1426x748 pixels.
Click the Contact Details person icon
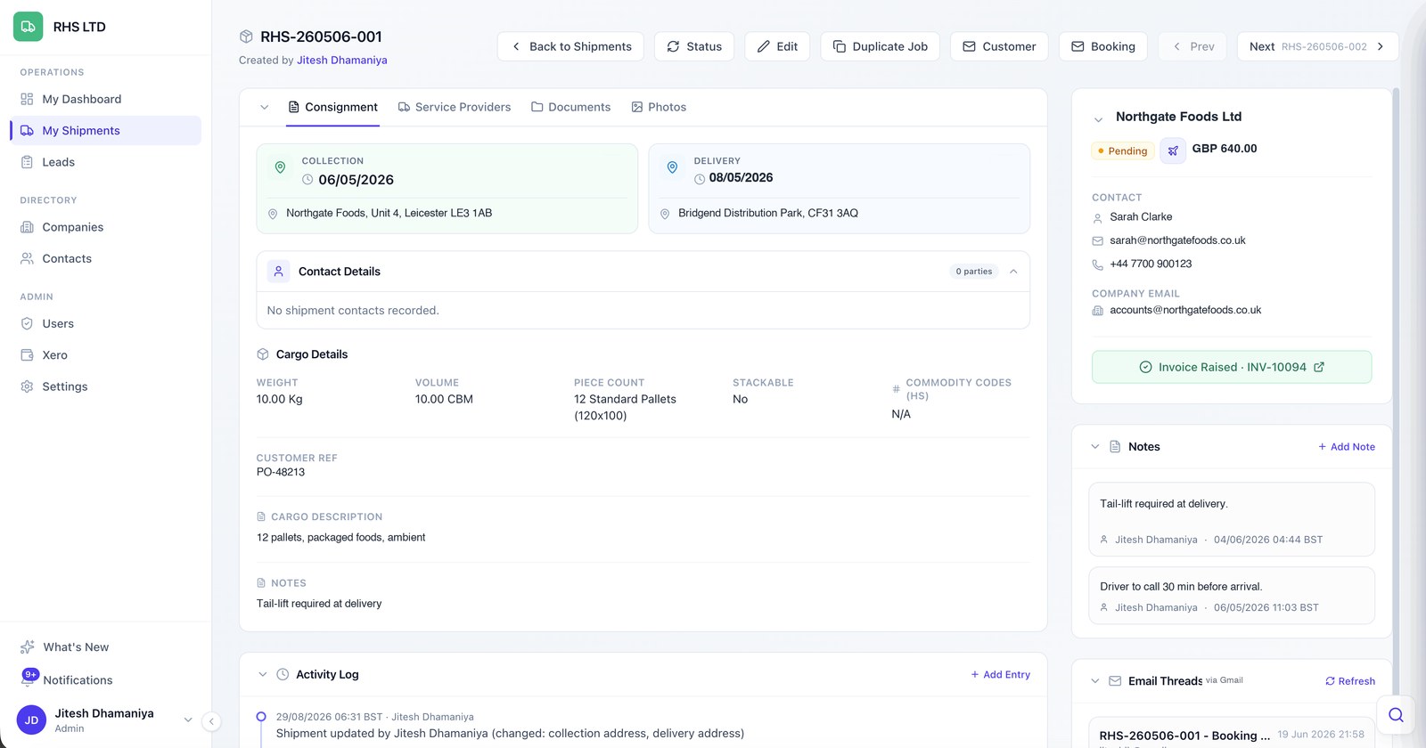(x=278, y=272)
